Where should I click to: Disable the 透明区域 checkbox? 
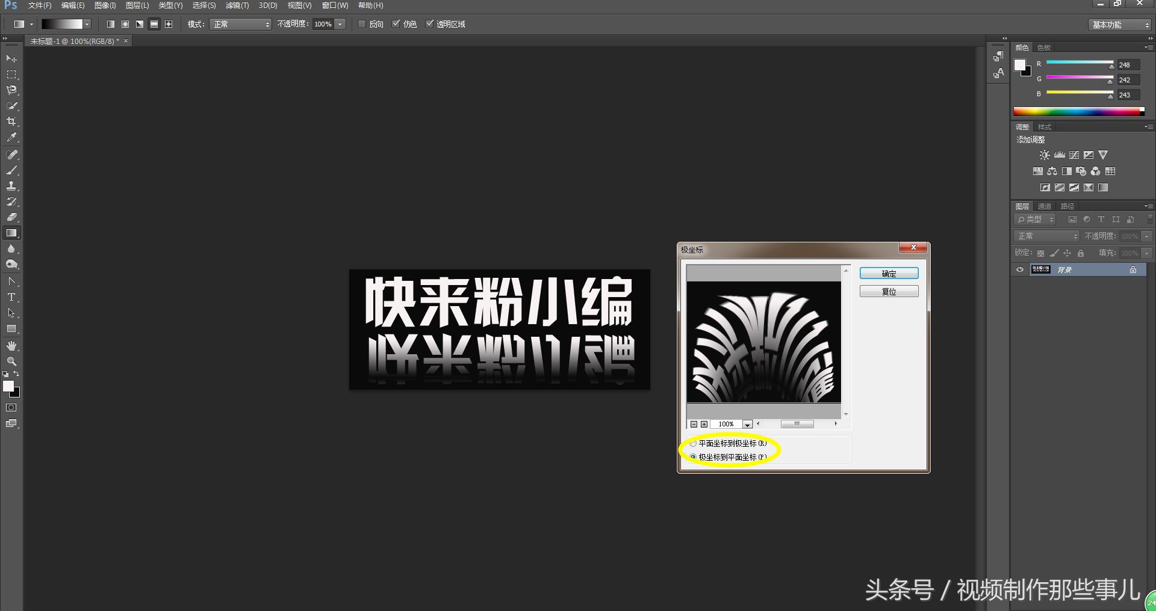click(x=430, y=24)
